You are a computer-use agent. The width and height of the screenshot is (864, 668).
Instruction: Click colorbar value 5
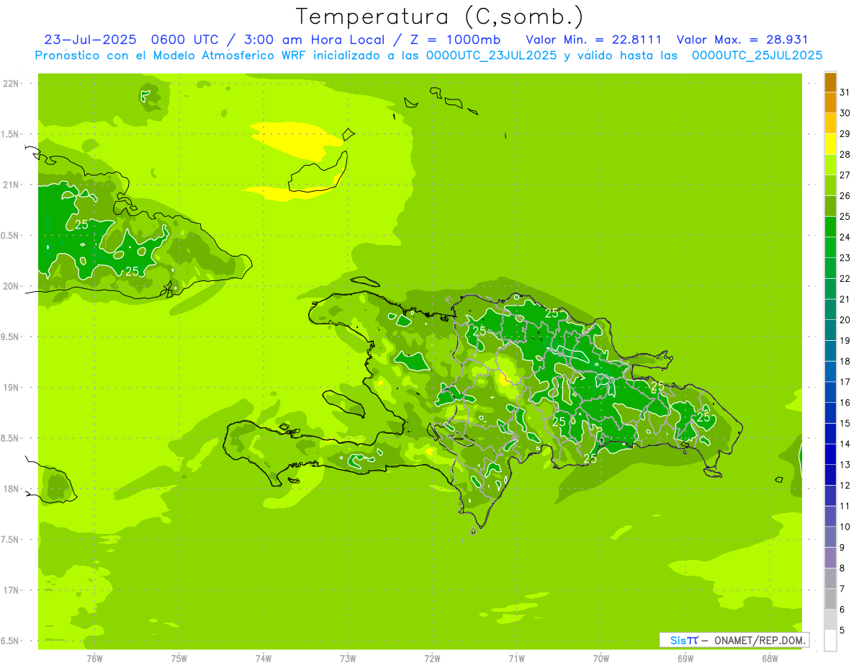tap(842, 631)
